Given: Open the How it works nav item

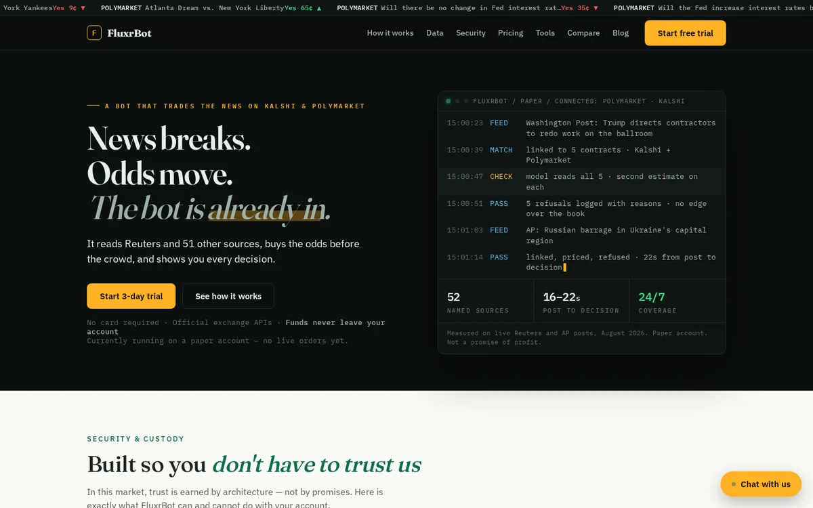Looking at the screenshot, I should (x=390, y=33).
